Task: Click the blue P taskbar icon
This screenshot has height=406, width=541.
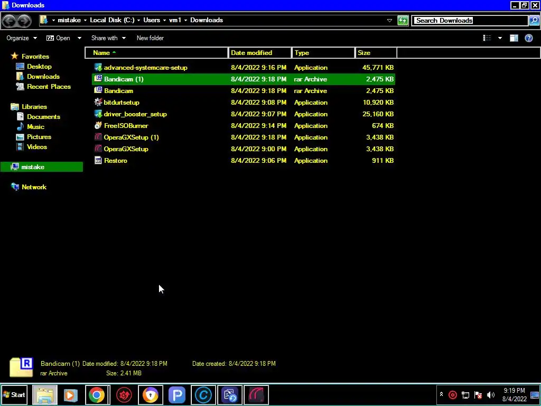Action: tap(177, 394)
